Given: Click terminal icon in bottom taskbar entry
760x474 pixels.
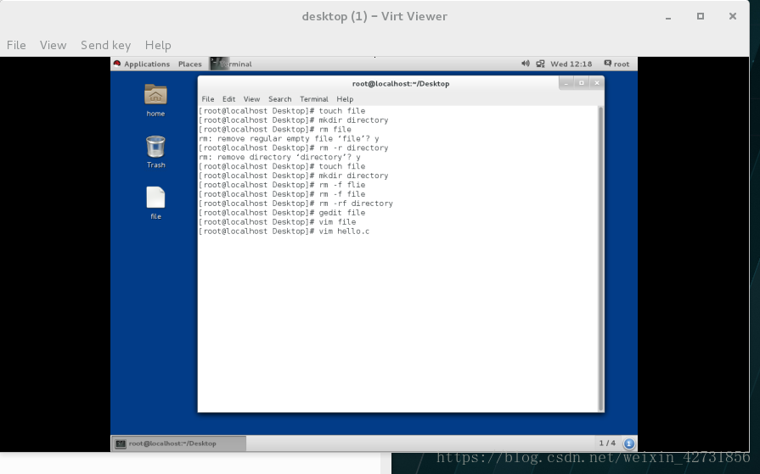Looking at the screenshot, I should click(x=121, y=443).
